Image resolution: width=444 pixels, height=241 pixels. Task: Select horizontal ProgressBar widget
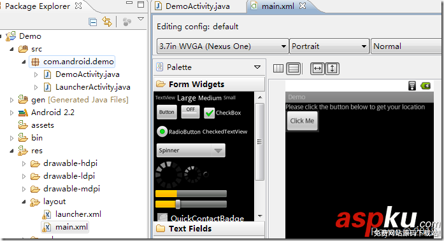[191, 193]
